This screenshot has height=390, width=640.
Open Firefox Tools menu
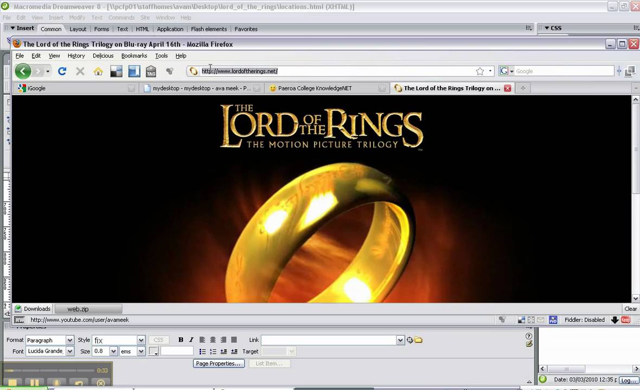[x=161, y=56]
